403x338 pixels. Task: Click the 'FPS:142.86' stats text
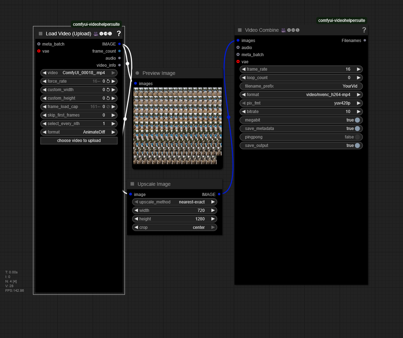pyautogui.click(x=14, y=290)
